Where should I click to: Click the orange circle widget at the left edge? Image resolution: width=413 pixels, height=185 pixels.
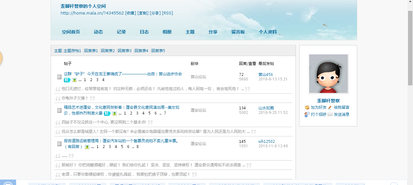[1, 58]
